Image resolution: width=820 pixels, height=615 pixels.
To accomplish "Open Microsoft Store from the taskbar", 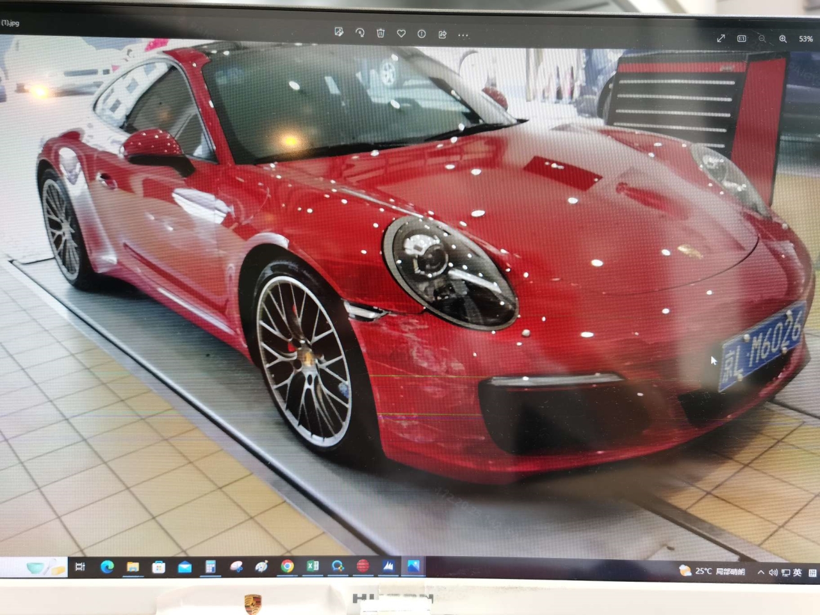I will pos(159,567).
